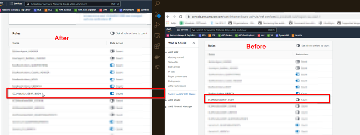Screen dimensions: 360x135
Task: Open Lambda shortcut in the After window
Action: coord(143,10)
